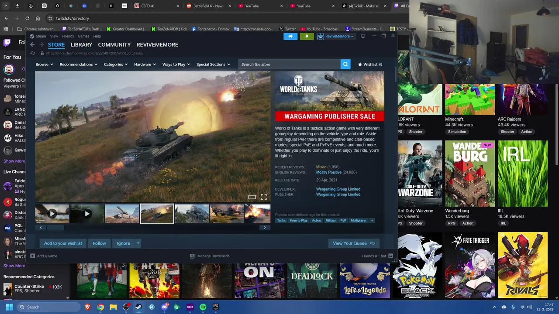
Task: Expand the Ignore options arrow
Action: 138,243
